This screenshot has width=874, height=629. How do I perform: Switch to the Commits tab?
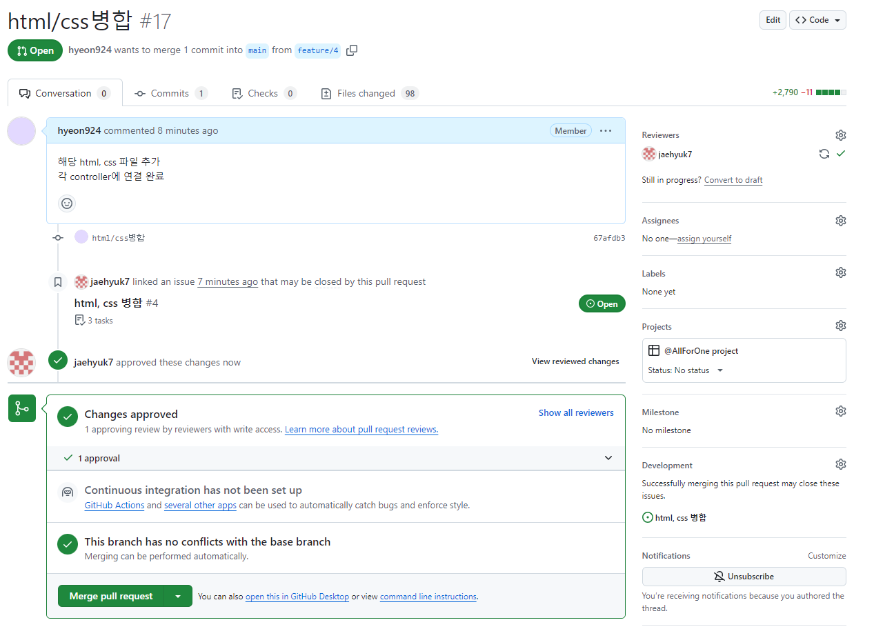pyautogui.click(x=170, y=92)
